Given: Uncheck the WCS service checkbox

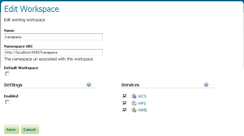Looking at the screenshot, I should pos(125,96).
